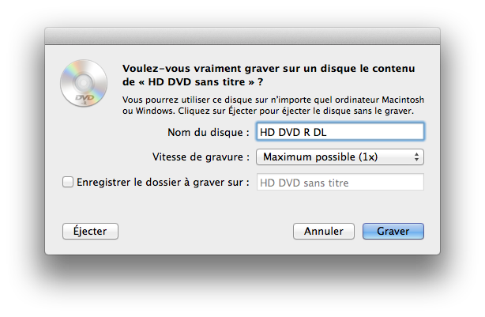
Task: Click the Enregistrer le dossier à graver sur label
Action: click(x=163, y=183)
